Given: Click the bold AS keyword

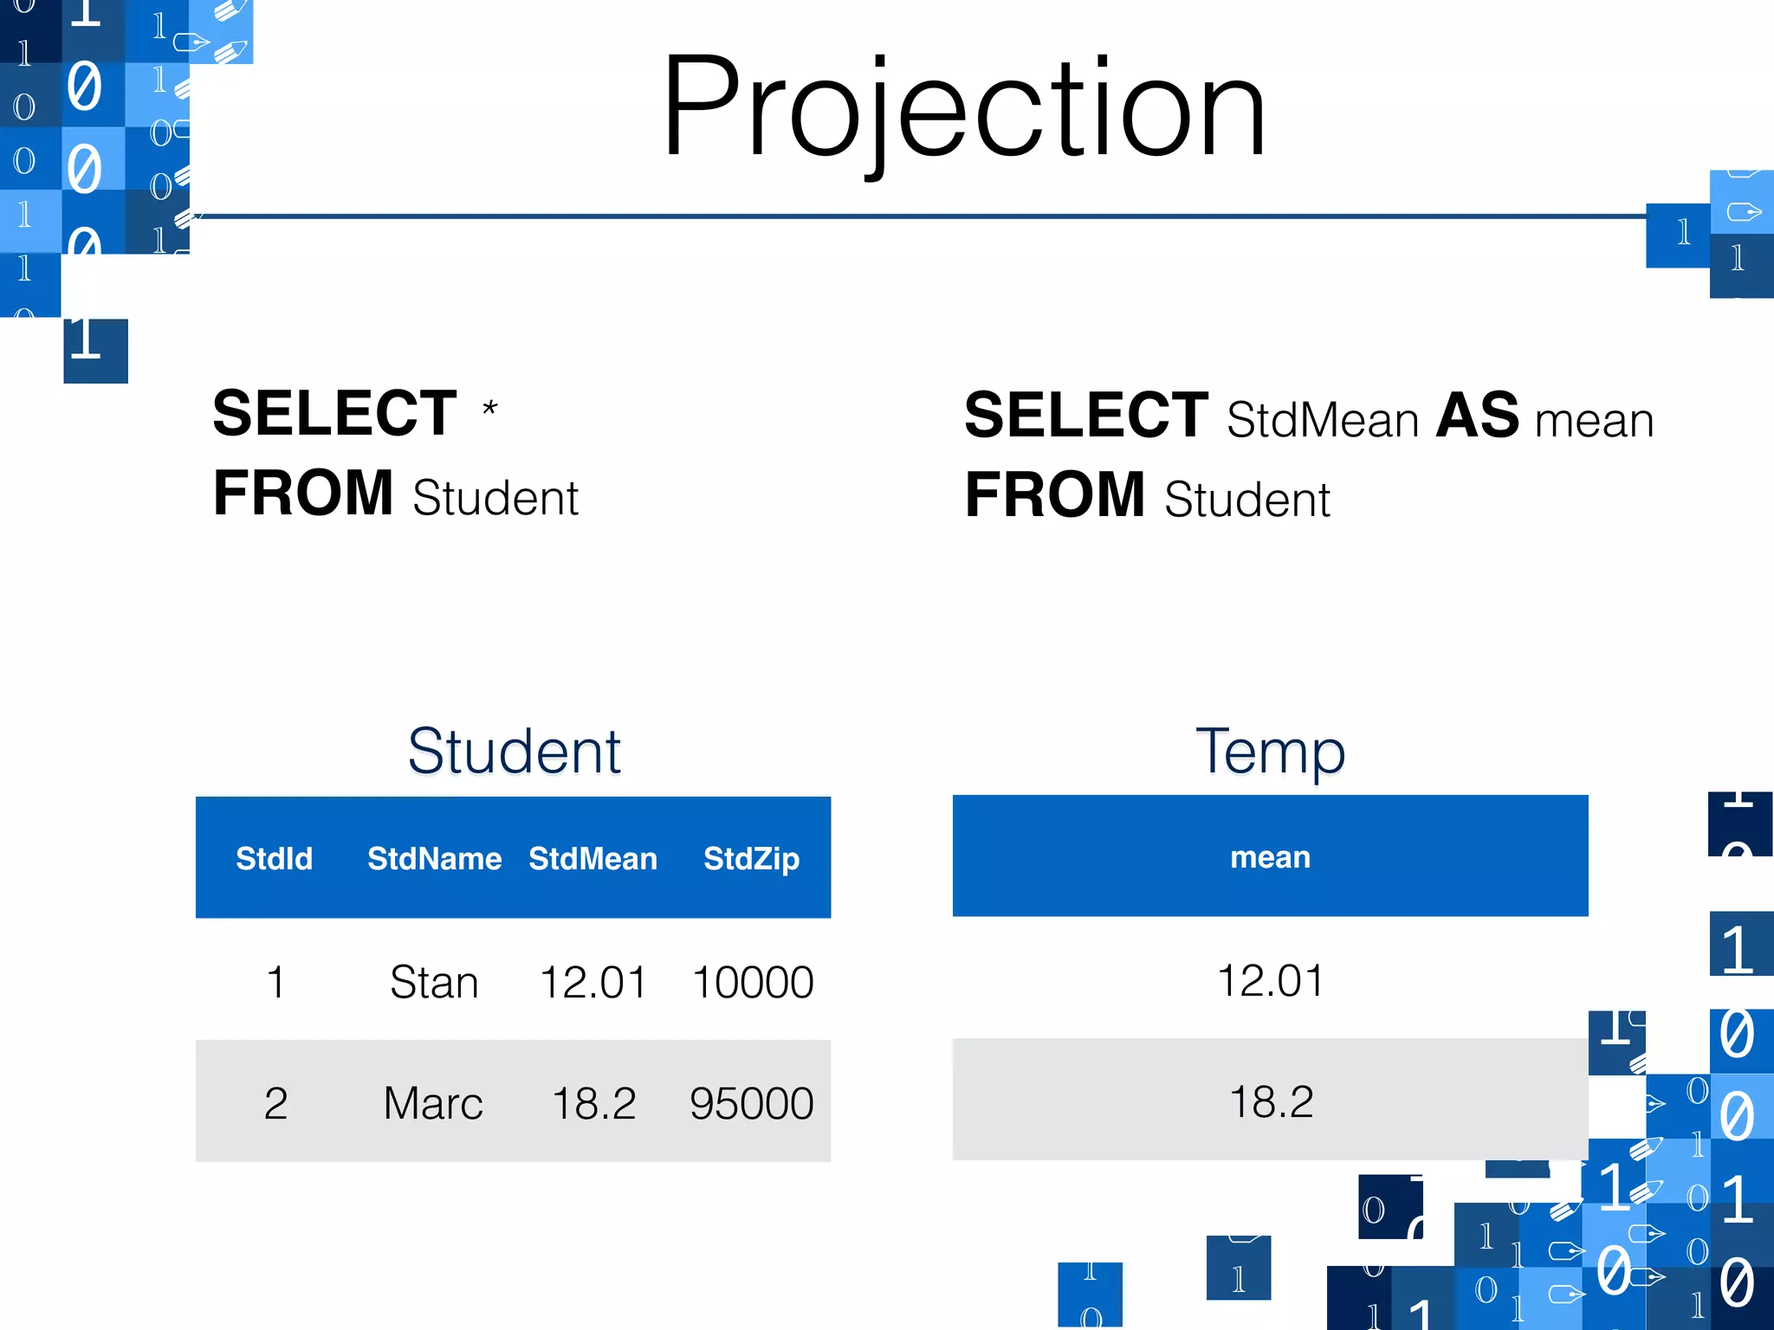Looking at the screenshot, I should point(1477,416).
